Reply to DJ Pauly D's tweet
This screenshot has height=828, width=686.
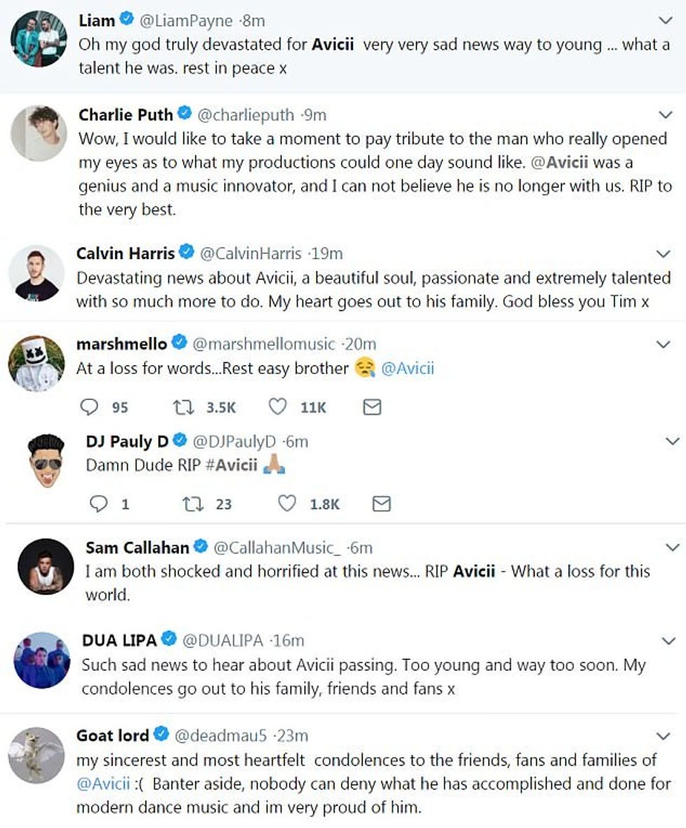coord(99,504)
